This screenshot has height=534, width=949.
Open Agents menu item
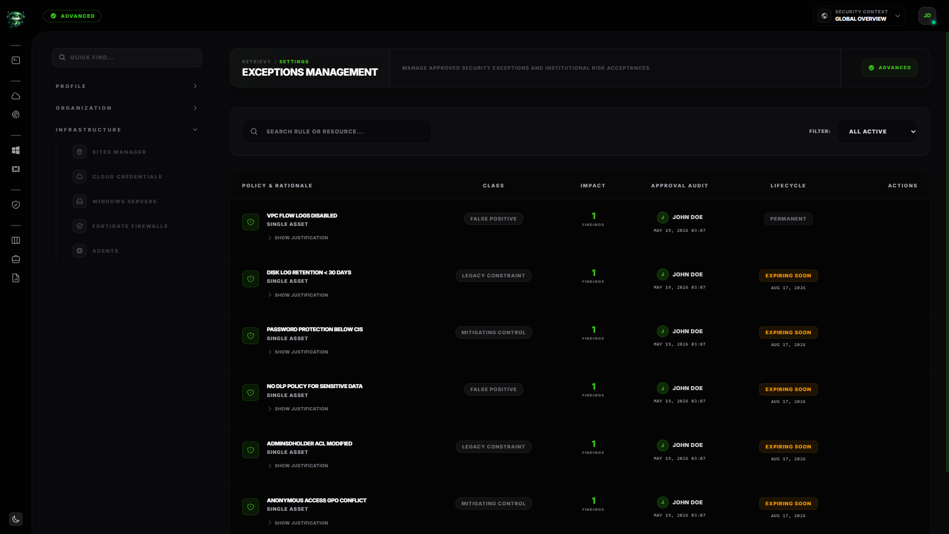pos(105,251)
